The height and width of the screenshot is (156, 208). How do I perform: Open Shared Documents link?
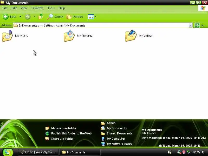tap(119, 133)
